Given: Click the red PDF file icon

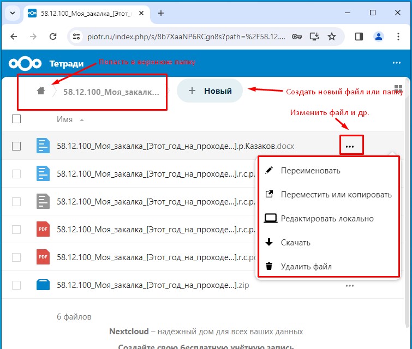Looking at the screenshot, I should click(43, 229).
